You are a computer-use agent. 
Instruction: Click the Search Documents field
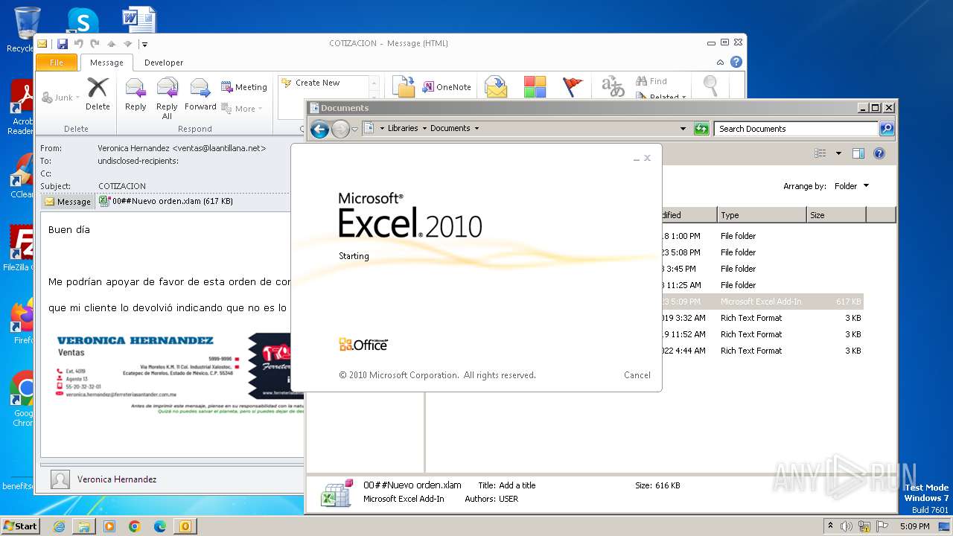[796, 129]
